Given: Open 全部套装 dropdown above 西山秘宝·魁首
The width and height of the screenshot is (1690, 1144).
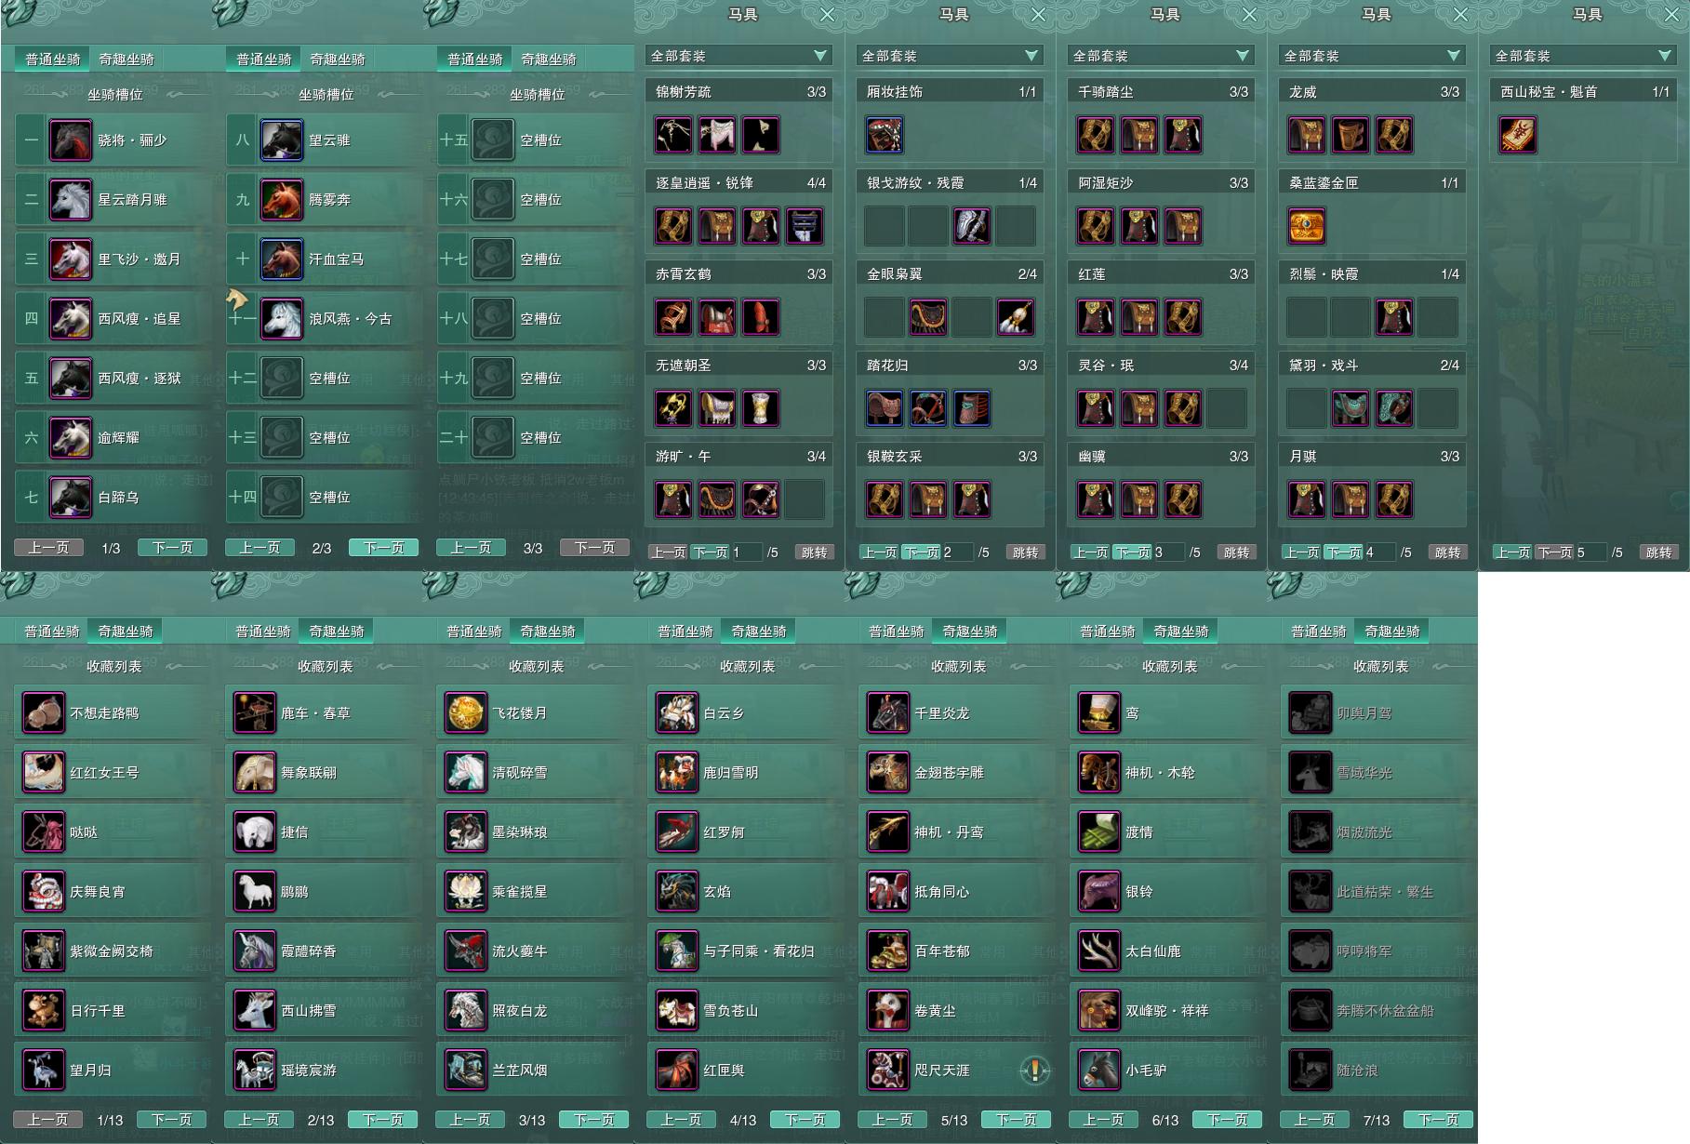Looking at the screenshot, I should click(x=1584, y=56).
